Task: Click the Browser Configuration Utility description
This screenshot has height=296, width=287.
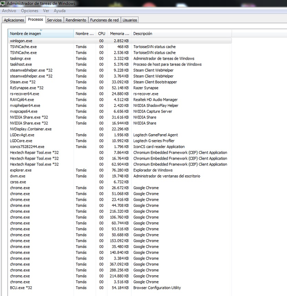Action: 157,288
